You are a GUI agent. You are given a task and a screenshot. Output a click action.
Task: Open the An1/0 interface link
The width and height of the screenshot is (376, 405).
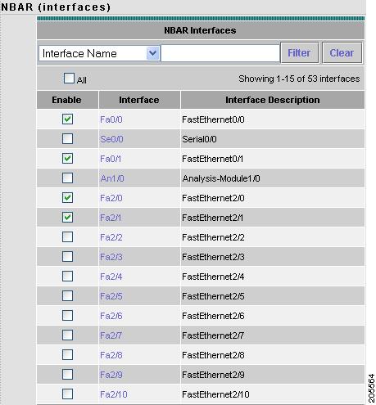point(112,178)
